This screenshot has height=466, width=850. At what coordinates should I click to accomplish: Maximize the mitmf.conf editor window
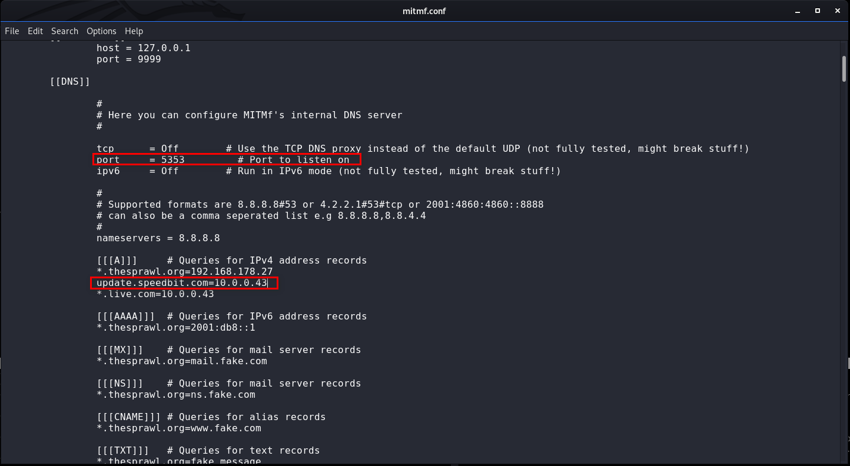pos(818,11)
